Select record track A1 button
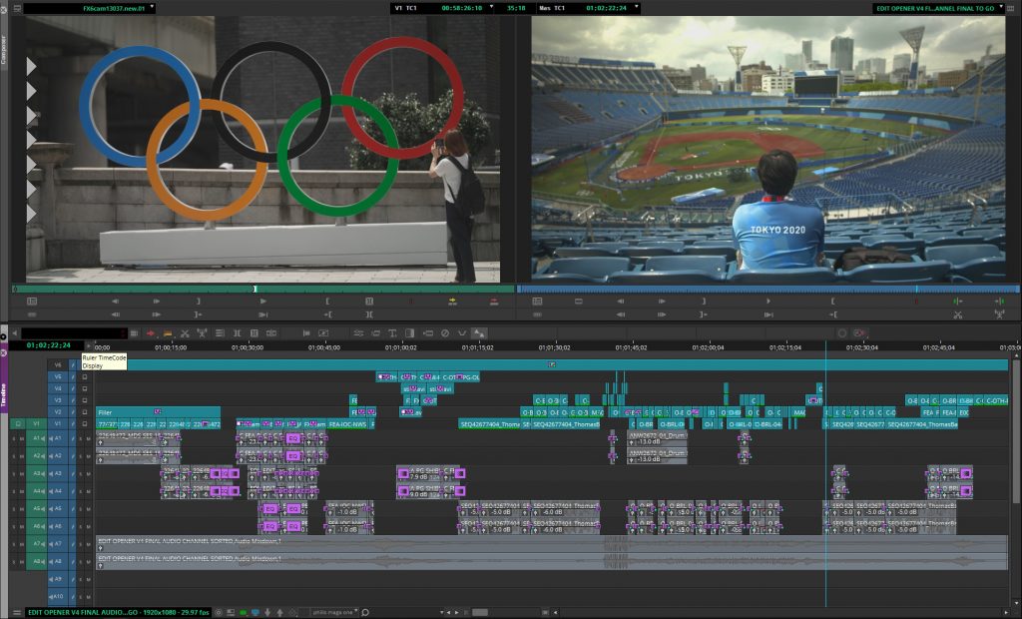 pyautogui.click(x=58, y=438)
